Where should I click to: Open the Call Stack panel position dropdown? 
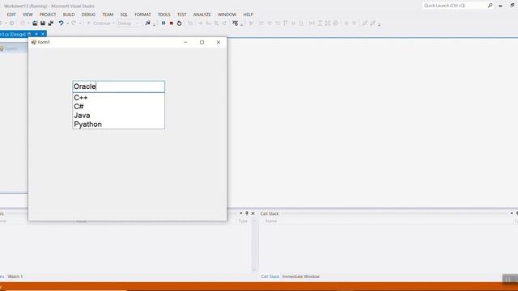tap(512, 213)
